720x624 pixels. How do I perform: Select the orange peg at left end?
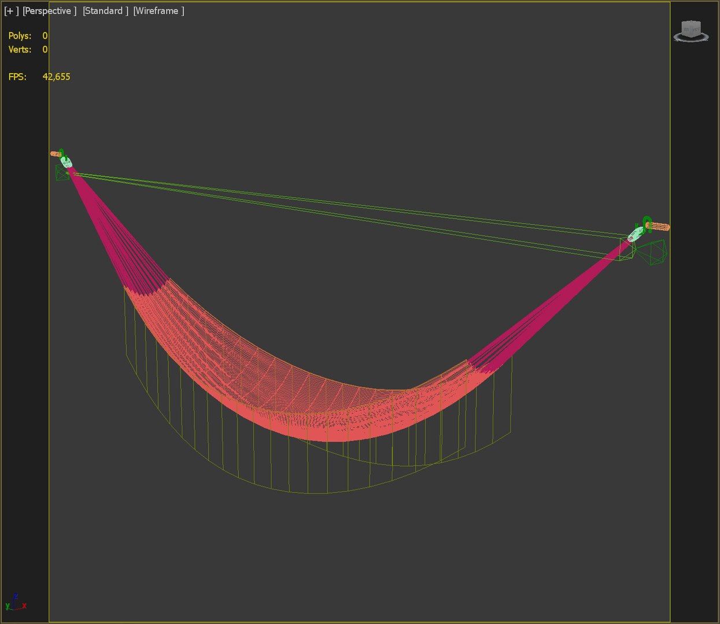coord(56,154)
